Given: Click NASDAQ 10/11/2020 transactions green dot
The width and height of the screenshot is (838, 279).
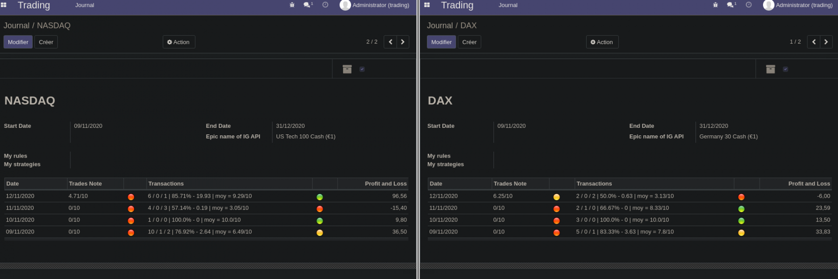Looking at the screenshot, I should (320, 220).
